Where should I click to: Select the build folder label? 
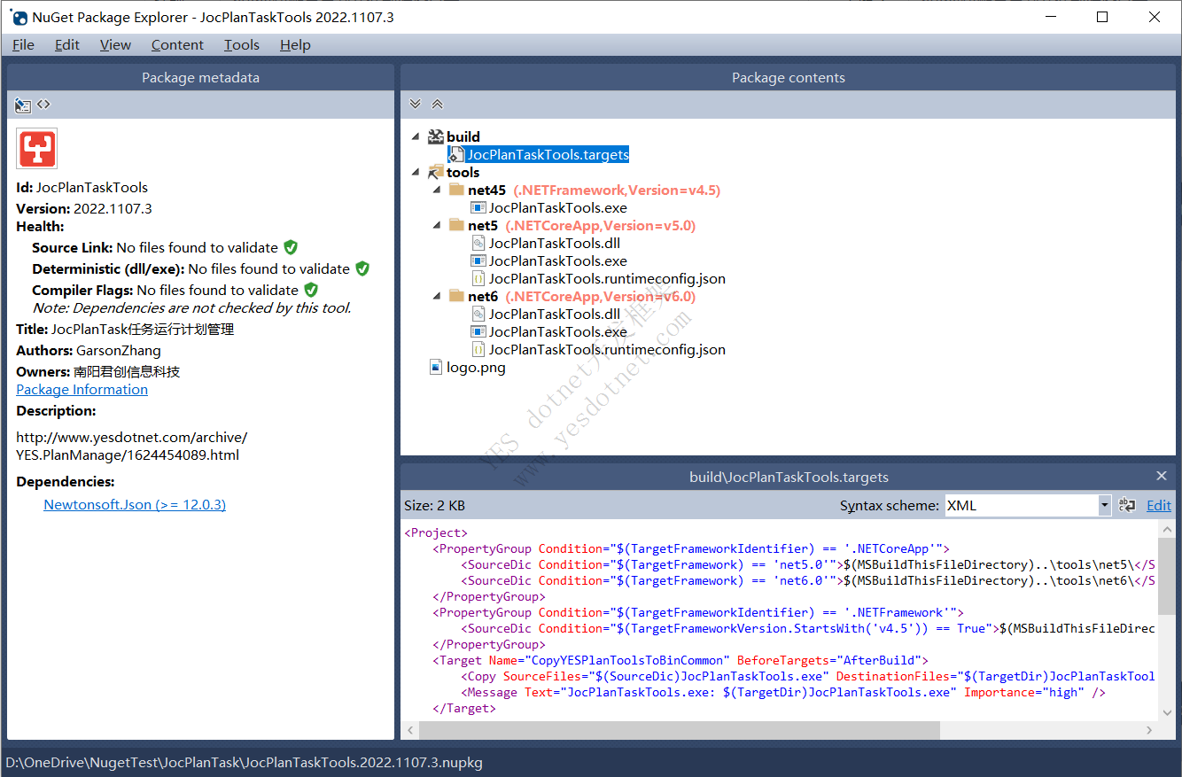463,136
